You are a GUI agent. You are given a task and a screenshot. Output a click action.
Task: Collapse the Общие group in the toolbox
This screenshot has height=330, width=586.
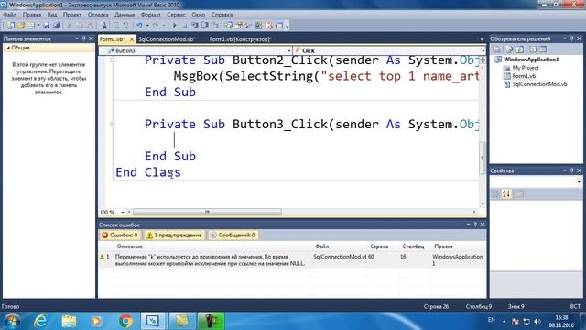pyautogui.click(x=8, y=48)
